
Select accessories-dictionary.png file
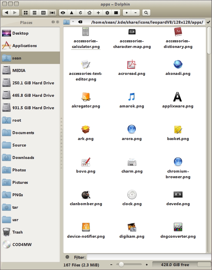click(178, 38)
